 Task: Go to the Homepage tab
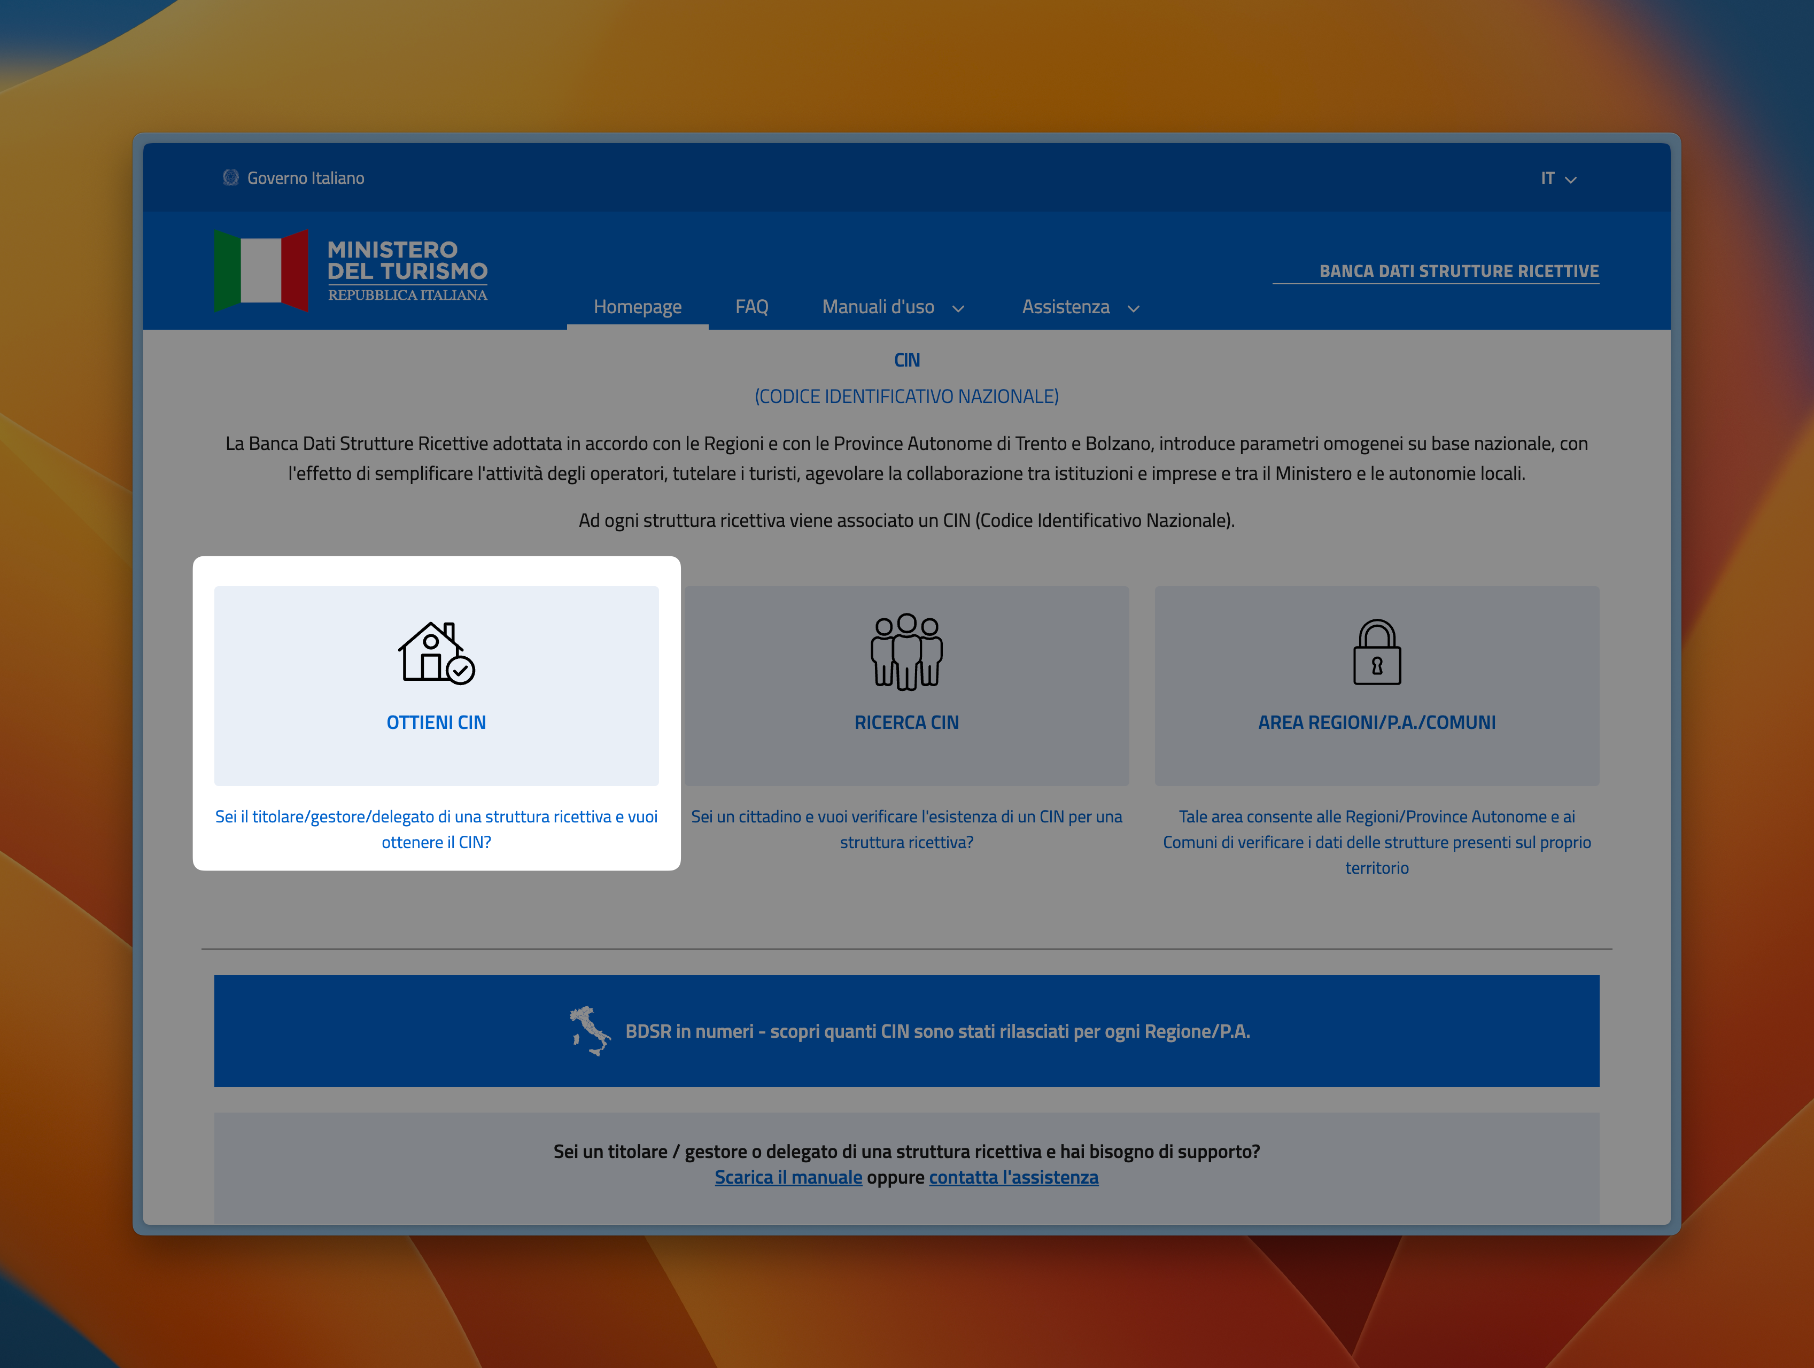click(x=637, y=308)
